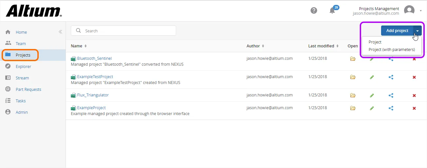Open folder for ExampleTestProject
The height and width of the screenshot is (168, 427).
tap(353, 77)
